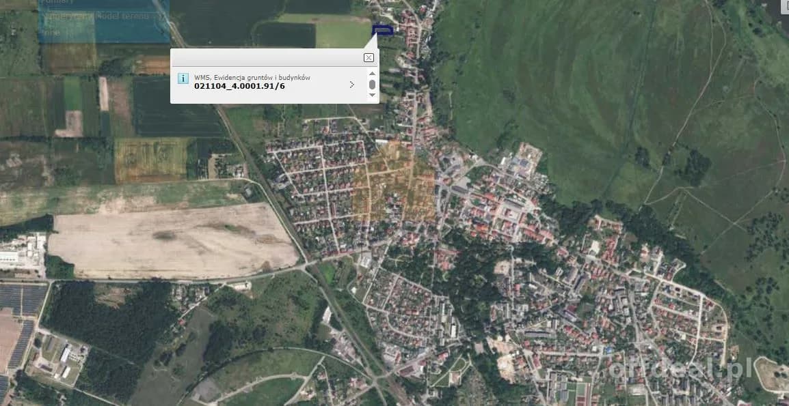Screen dimensions: 789x406
Task: Select parcel number 021104_4.0001.91/6 text
Action: 239,86
